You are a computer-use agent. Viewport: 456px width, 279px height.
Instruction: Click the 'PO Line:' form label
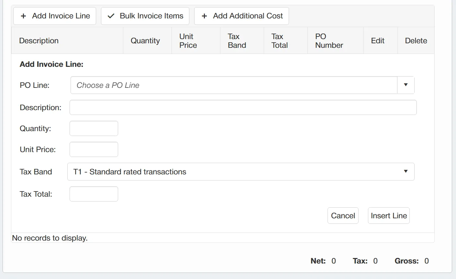tap(35, 85)
